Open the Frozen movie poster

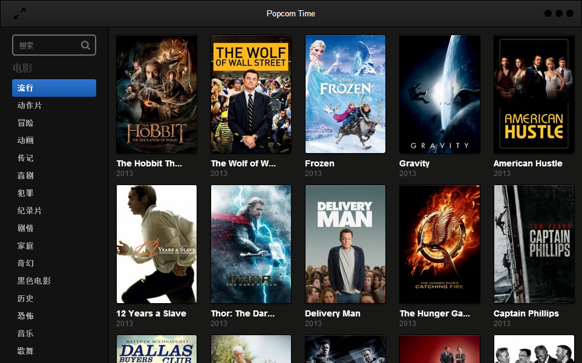(x=345, y=94)
